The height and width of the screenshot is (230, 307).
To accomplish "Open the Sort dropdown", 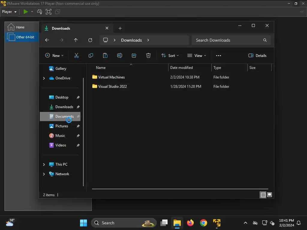I will coord(170,55).
